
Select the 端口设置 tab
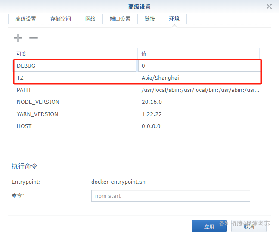120,19
